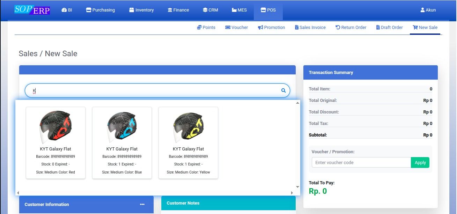Image resolution: width=457 pixels, height=214 pixels.
Task: Select the POS module icon
Action: [x=263, y=10]
